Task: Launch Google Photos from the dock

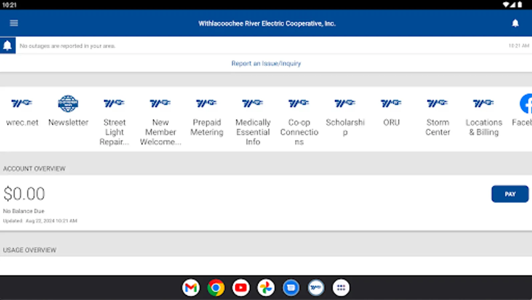Action: (x=266, y=287)
